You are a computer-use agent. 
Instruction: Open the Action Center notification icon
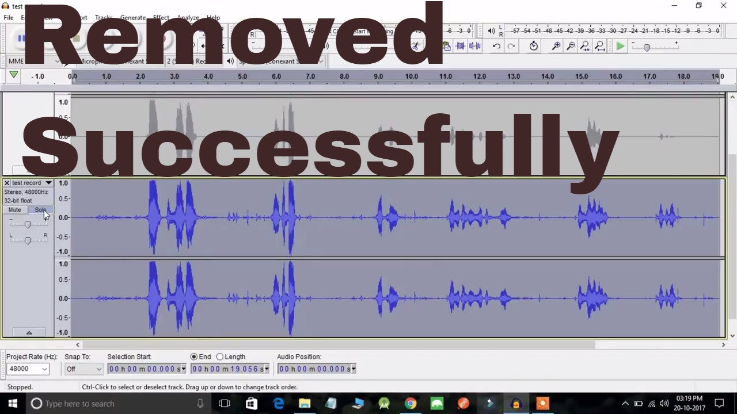(x=719, y=403)
